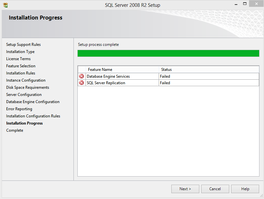
Task: Select the Instance Configuration step
Action: click(x=26, y=80)
